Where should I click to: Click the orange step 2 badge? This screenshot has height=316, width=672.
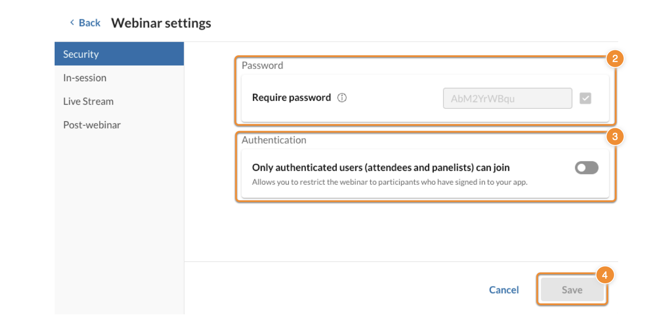pyautogui.click(x=615, y=59)
